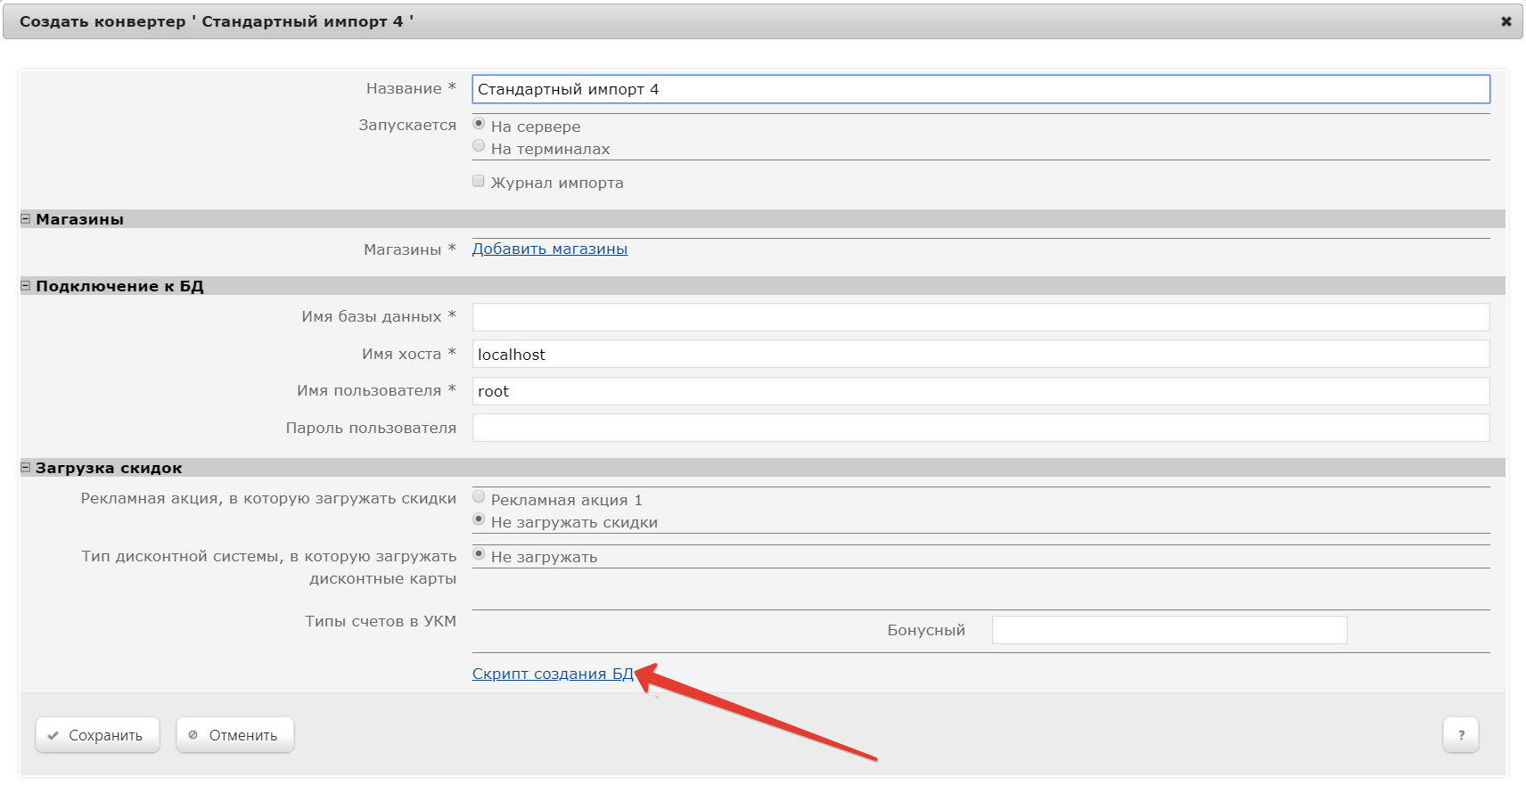This screenshot has height=785, width=1526.
Task: Click the Сохранить save button
Action: click(97, 735)
